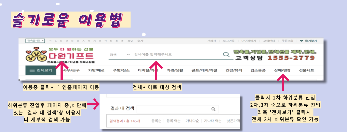Image resolution: width=347 pixels, height=132 pixels.
Task: Sort results by 등록순
Action: tap(157, 121)
